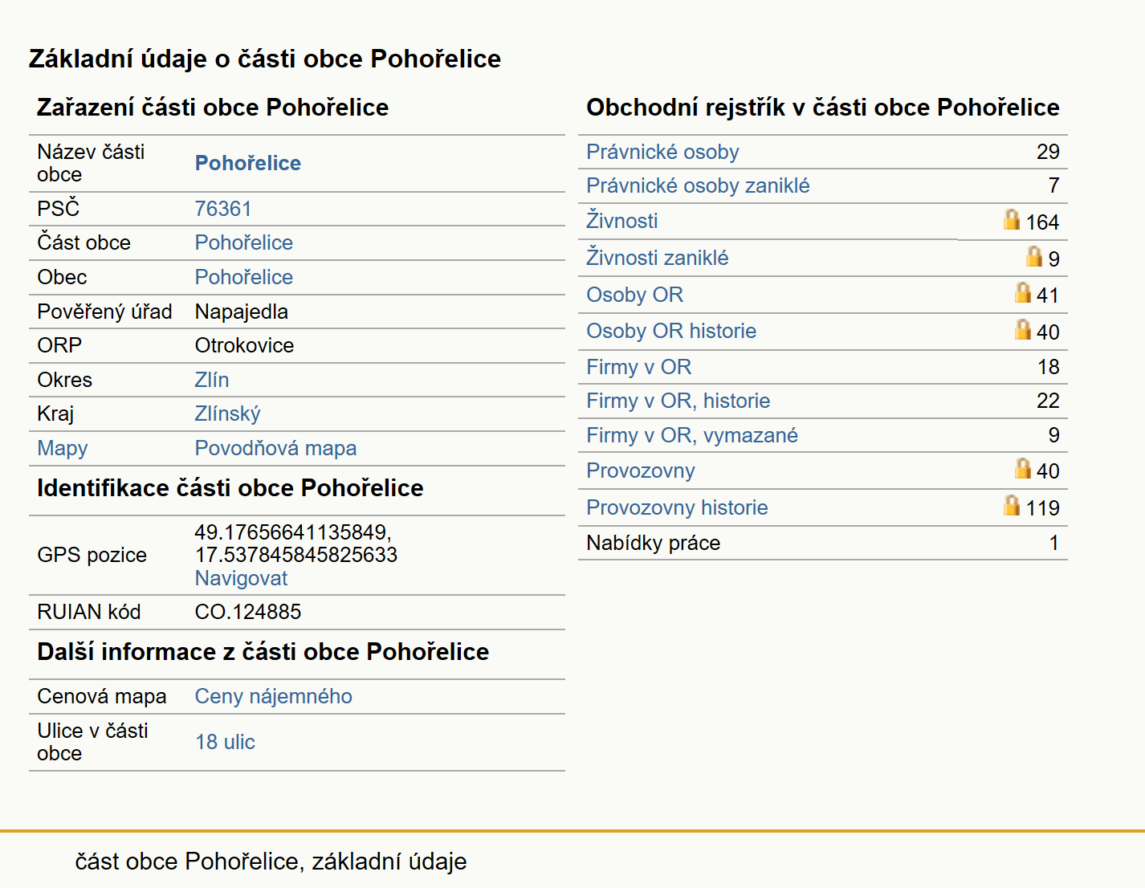Follow the Firmy v OR link

[638, 367]
